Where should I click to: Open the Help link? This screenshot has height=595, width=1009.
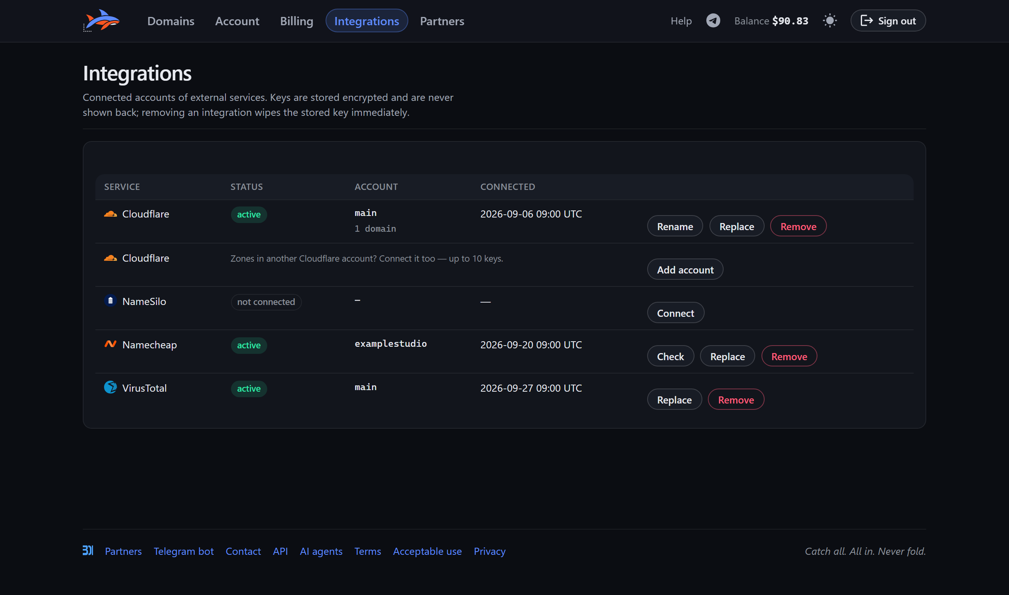coord(681,21)
